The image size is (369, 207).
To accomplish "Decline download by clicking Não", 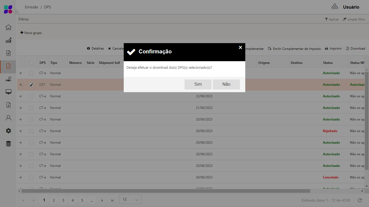I will tap(226, 84).
